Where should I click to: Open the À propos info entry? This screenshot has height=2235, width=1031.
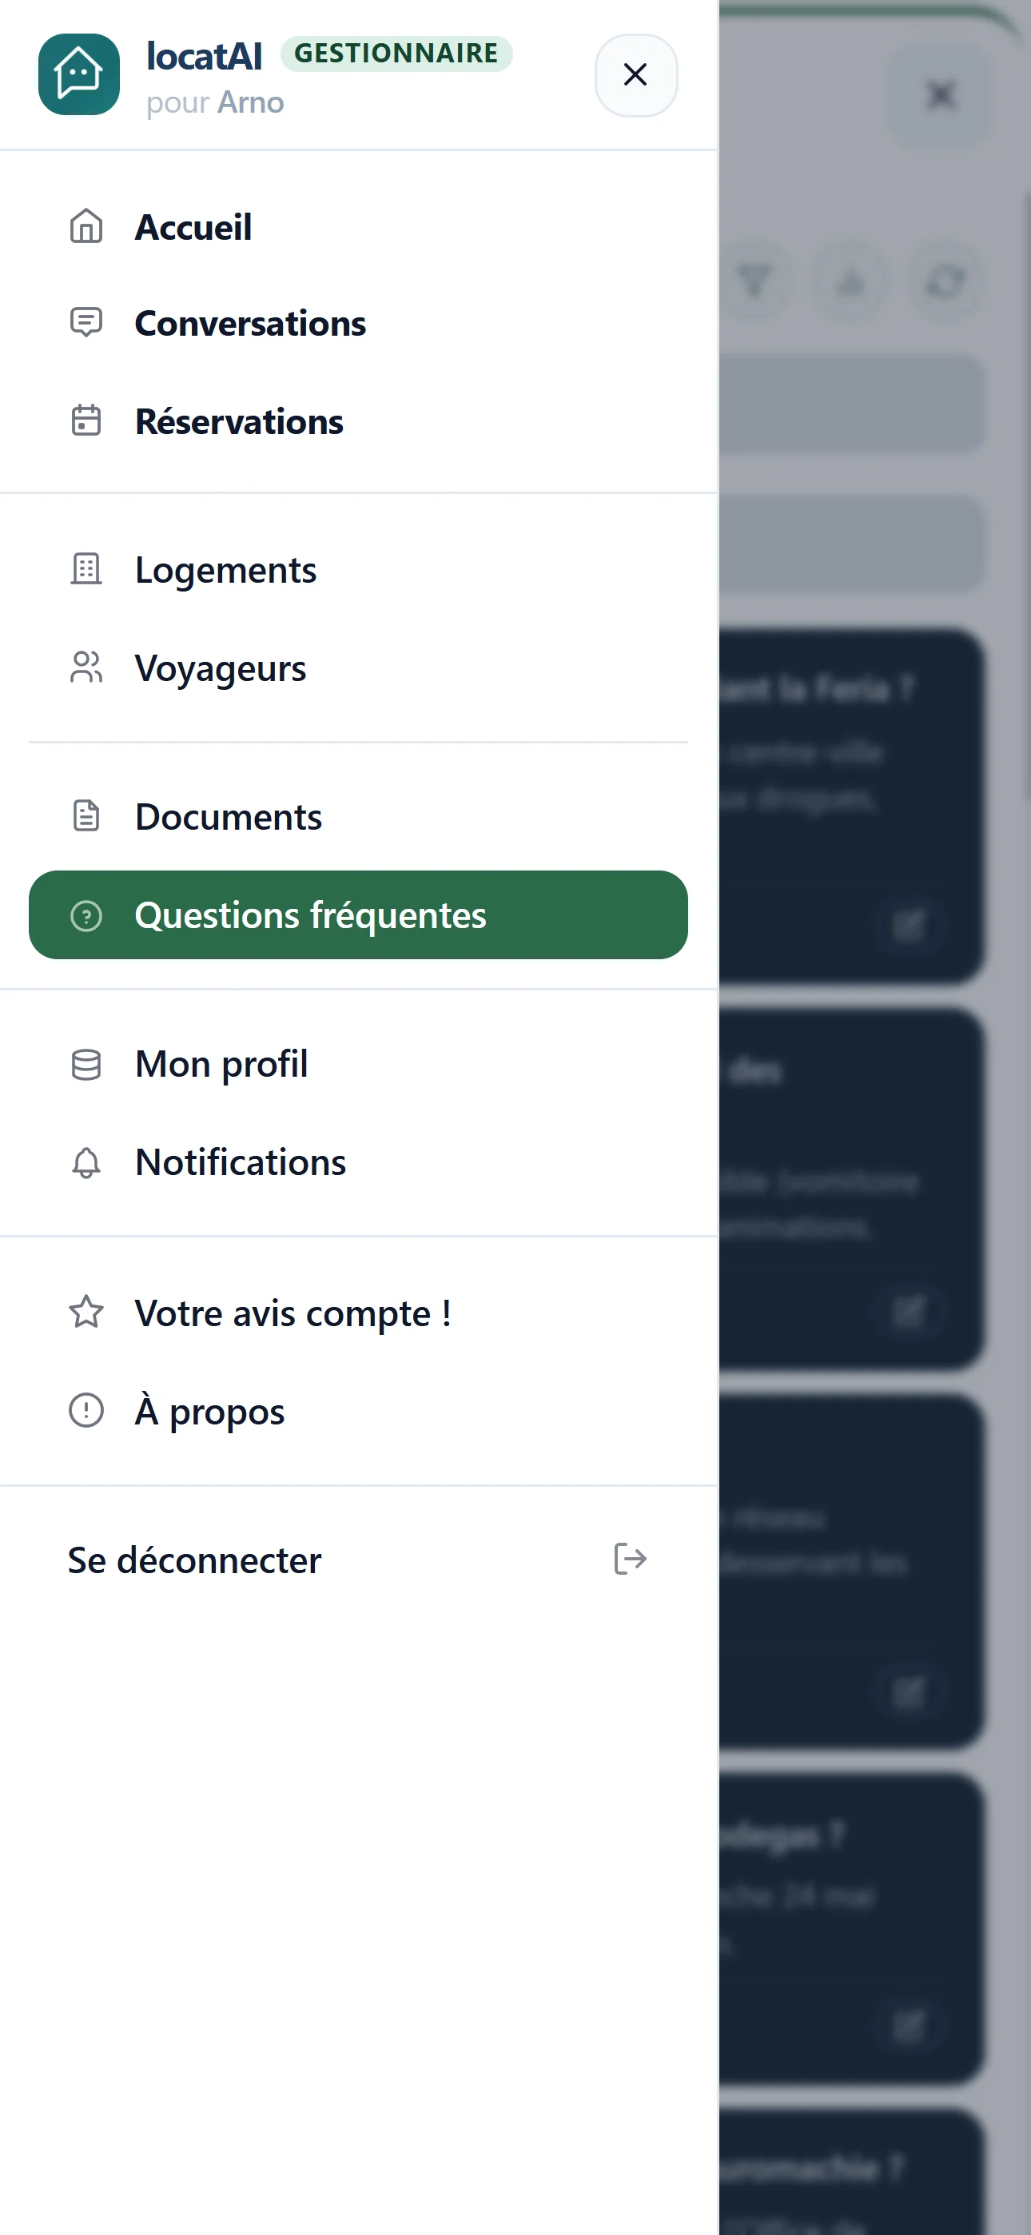point(358,1411)
